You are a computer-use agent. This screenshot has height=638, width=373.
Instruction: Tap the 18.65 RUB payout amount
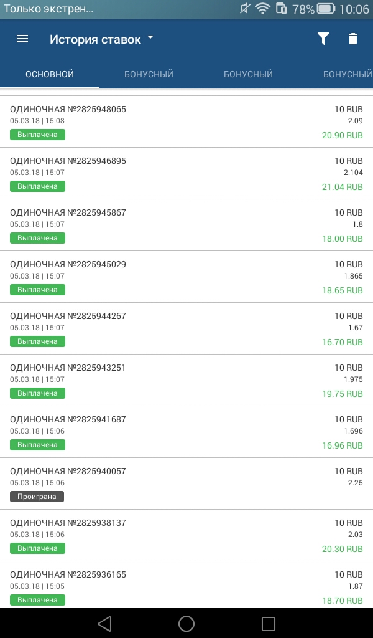click(342, 290)
